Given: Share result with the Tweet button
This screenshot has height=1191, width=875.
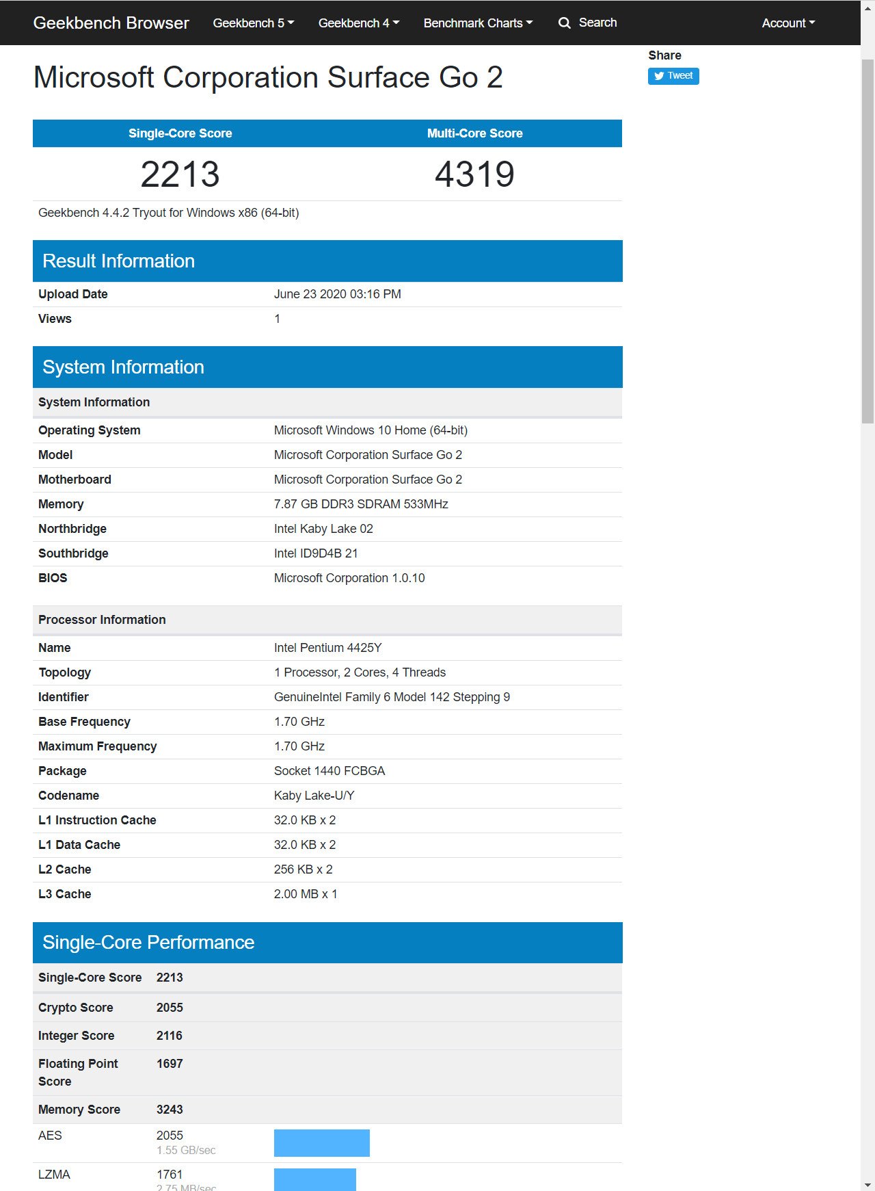Looking at the screenshot, I should [x=673, y=76].
